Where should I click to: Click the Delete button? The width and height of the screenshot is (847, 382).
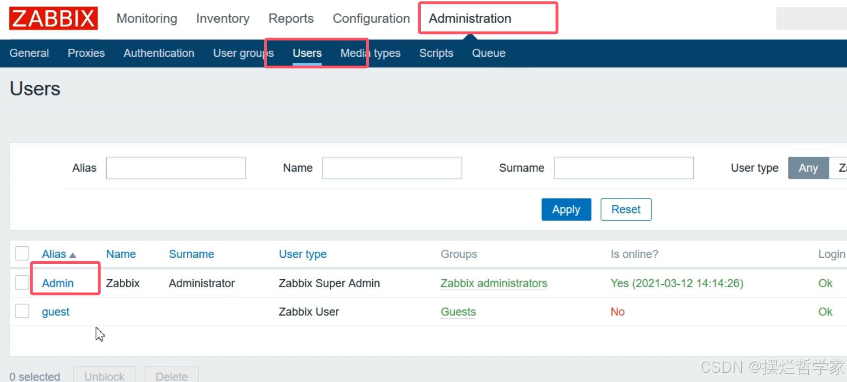pyautogui.click(x=172, y=375)
